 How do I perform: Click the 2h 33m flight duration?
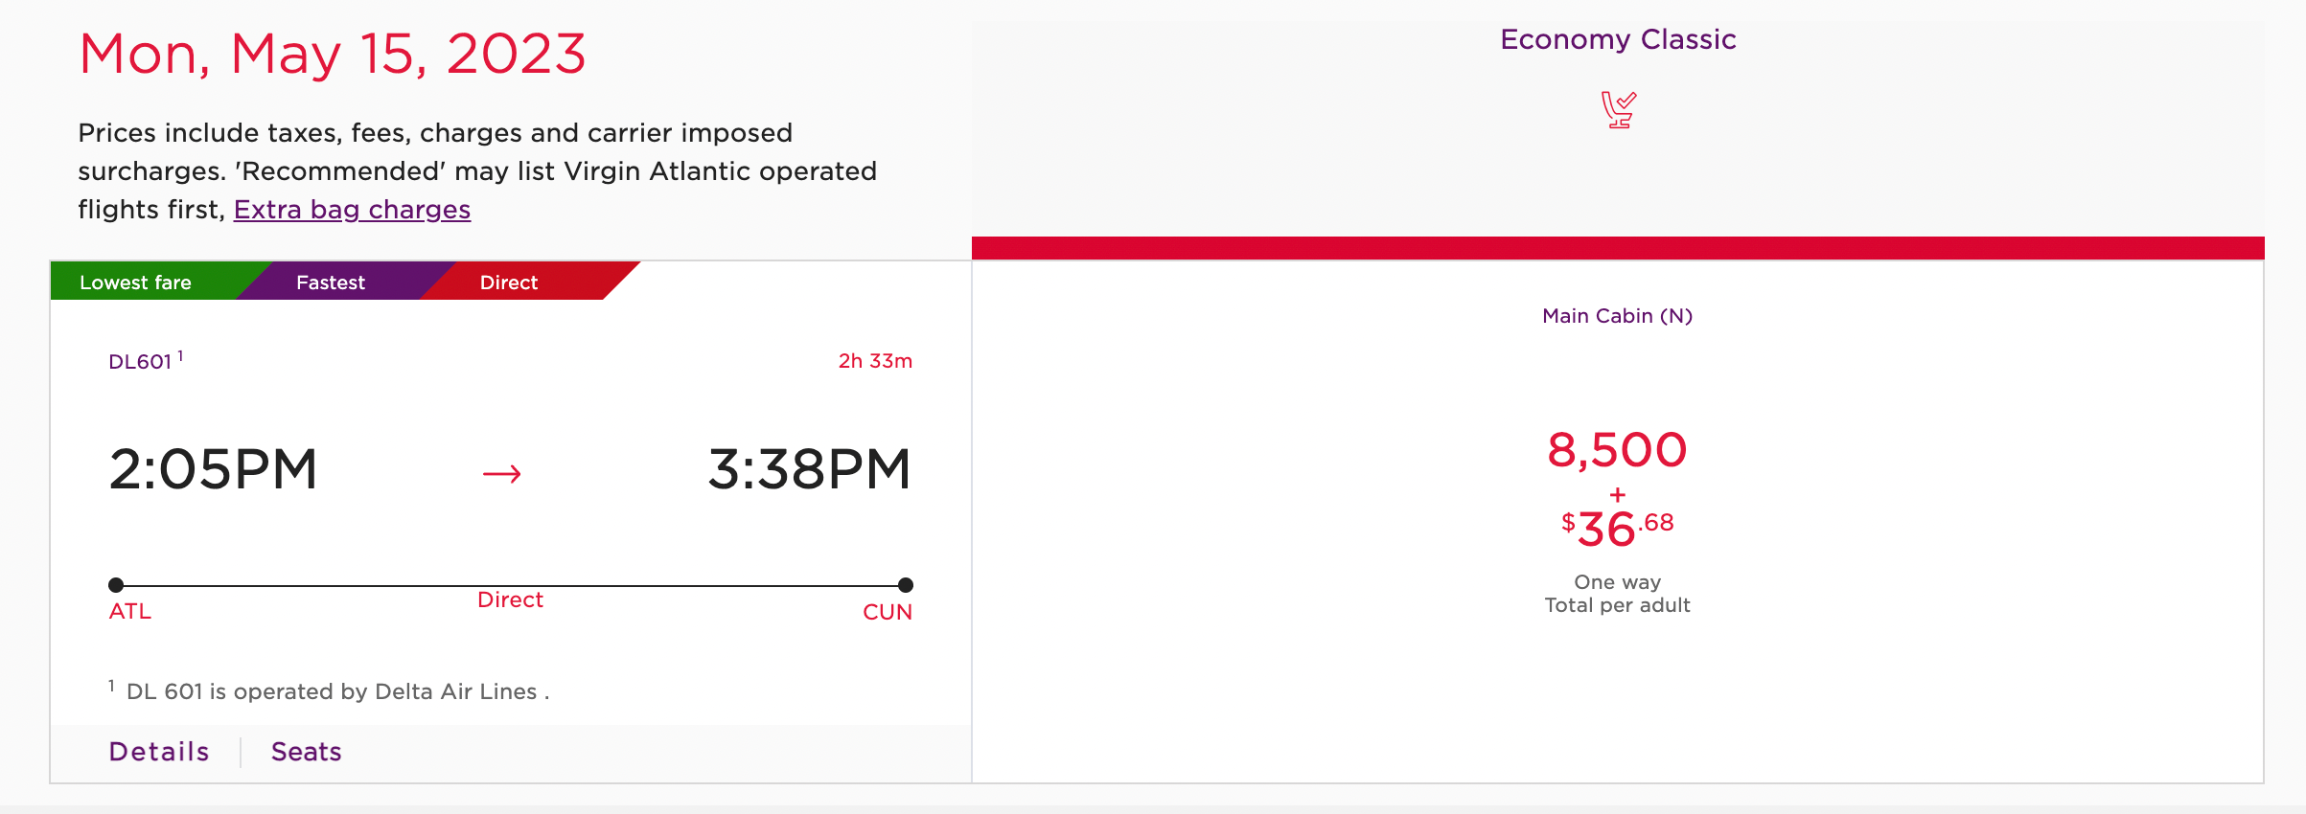(x=875, y=361)
